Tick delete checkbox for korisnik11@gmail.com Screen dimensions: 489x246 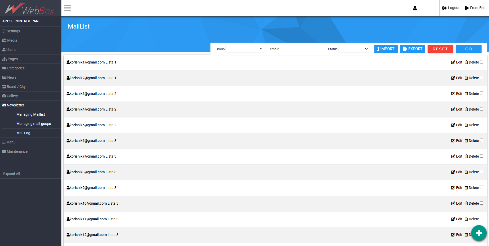click(x=482, y=219)
